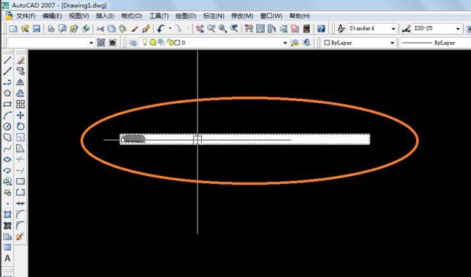Select the Polyline tool
Image resolution: width=471 pixels, height=277 pixels.
pos(7,82)
